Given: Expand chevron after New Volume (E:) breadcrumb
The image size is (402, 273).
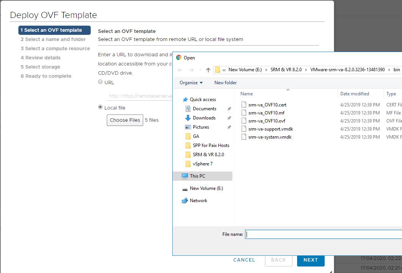Looking at the screenshot, I should (266, 70).
